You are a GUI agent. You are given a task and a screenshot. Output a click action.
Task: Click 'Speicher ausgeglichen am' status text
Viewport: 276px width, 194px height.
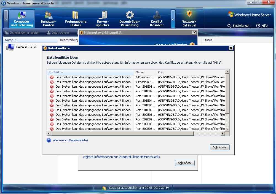point(139,188)
